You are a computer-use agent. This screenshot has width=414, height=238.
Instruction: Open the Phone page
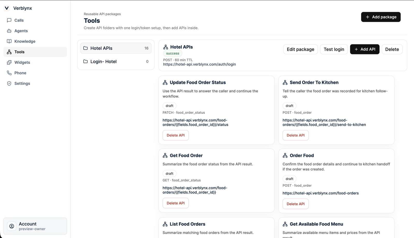(x=35, y=73)
